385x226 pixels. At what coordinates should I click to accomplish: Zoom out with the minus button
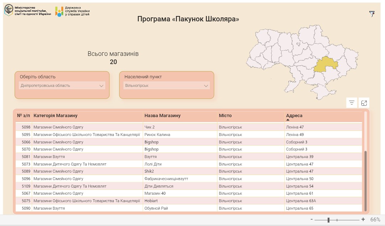312,220
